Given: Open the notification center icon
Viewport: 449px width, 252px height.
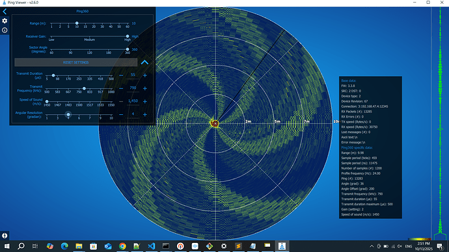Looking at the screenshot, I should tap(440, 246).
